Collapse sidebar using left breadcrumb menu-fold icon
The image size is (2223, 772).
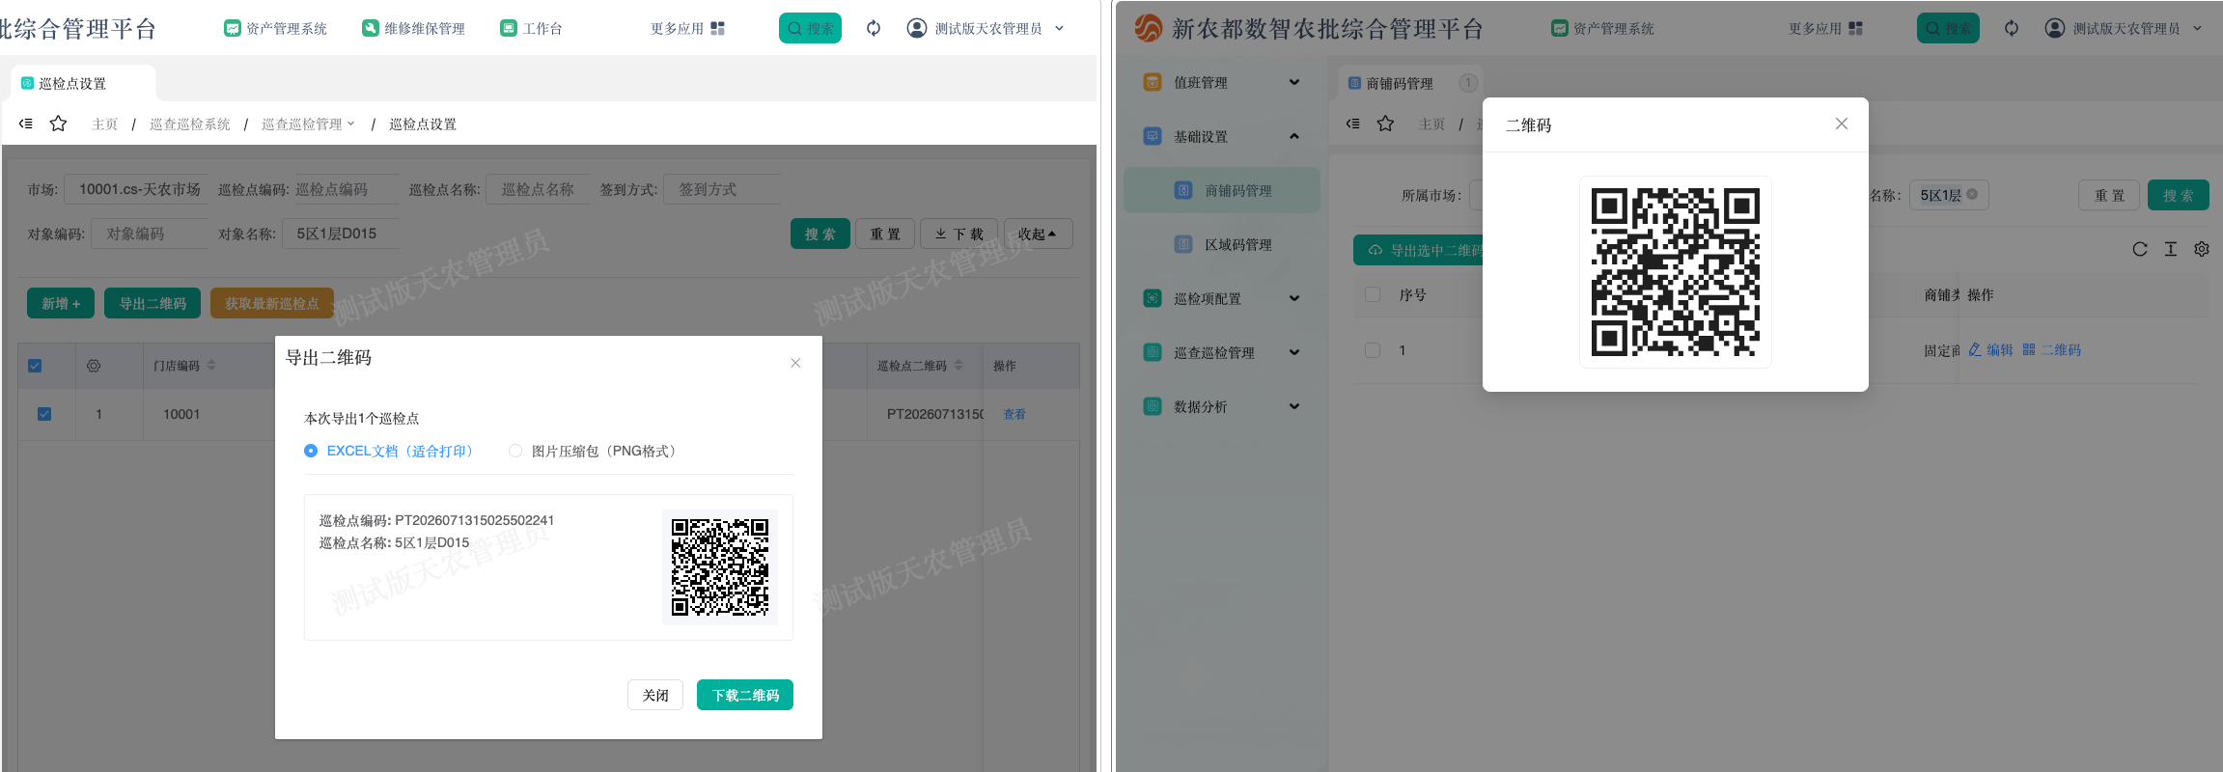26,124
